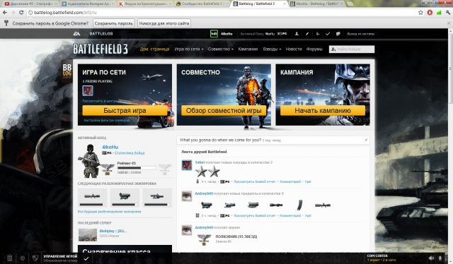Toggle the checkmark in game manager bar
The height and width of the screenshot is (264, 453).
(86, 259)
